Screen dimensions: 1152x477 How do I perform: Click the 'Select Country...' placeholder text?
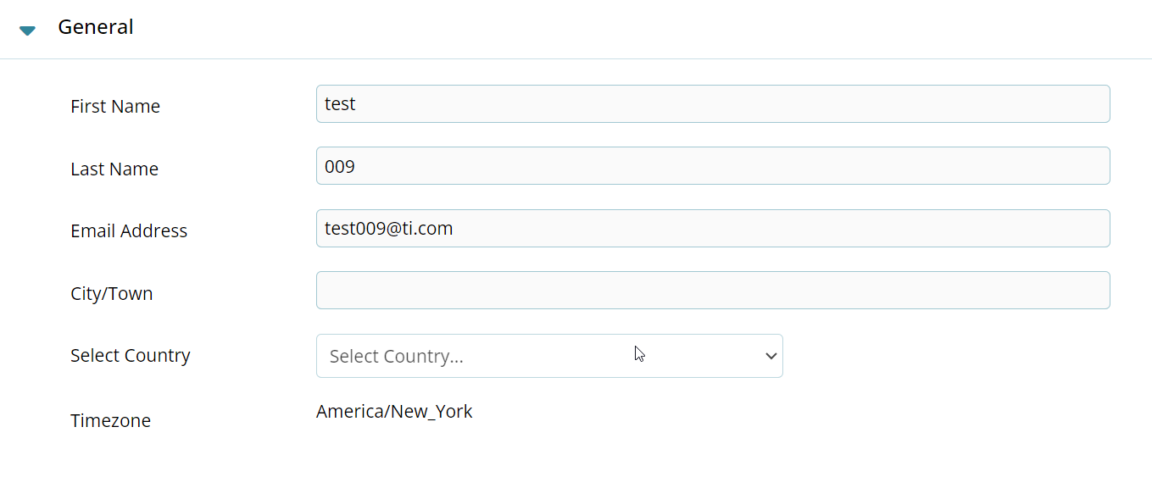point(397,357)
